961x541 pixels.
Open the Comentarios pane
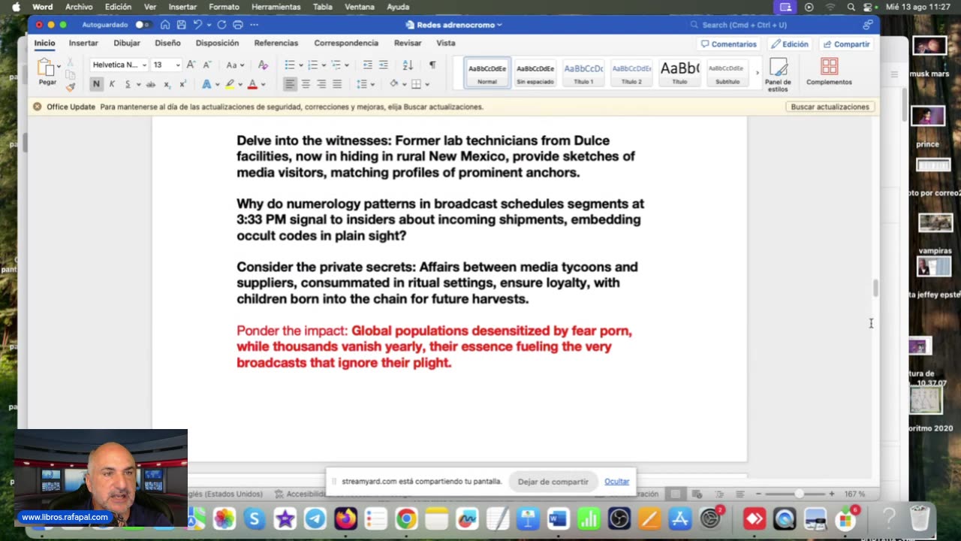(728, 44)
